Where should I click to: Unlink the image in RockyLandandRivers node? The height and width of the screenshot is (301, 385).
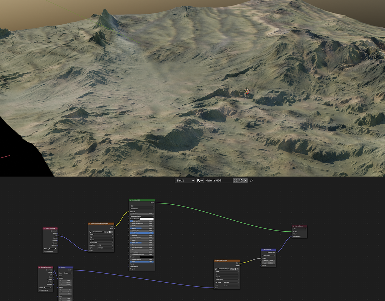[x=112, y=232]
